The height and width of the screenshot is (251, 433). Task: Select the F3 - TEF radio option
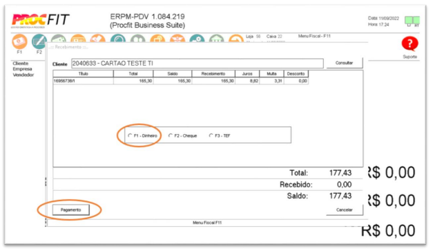click(220, 136)
